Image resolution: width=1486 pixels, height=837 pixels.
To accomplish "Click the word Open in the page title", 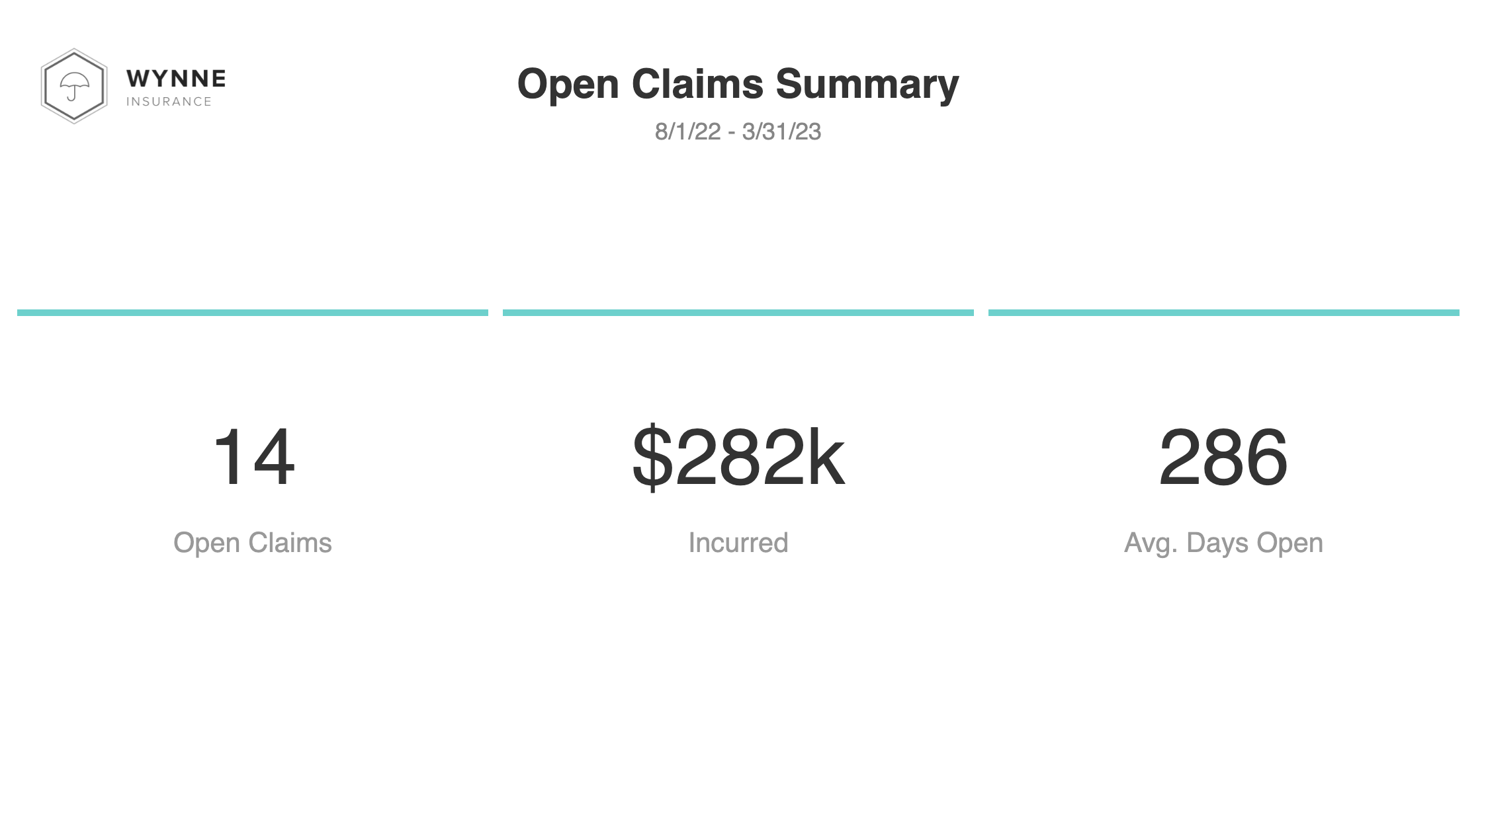I will point(568,85).
